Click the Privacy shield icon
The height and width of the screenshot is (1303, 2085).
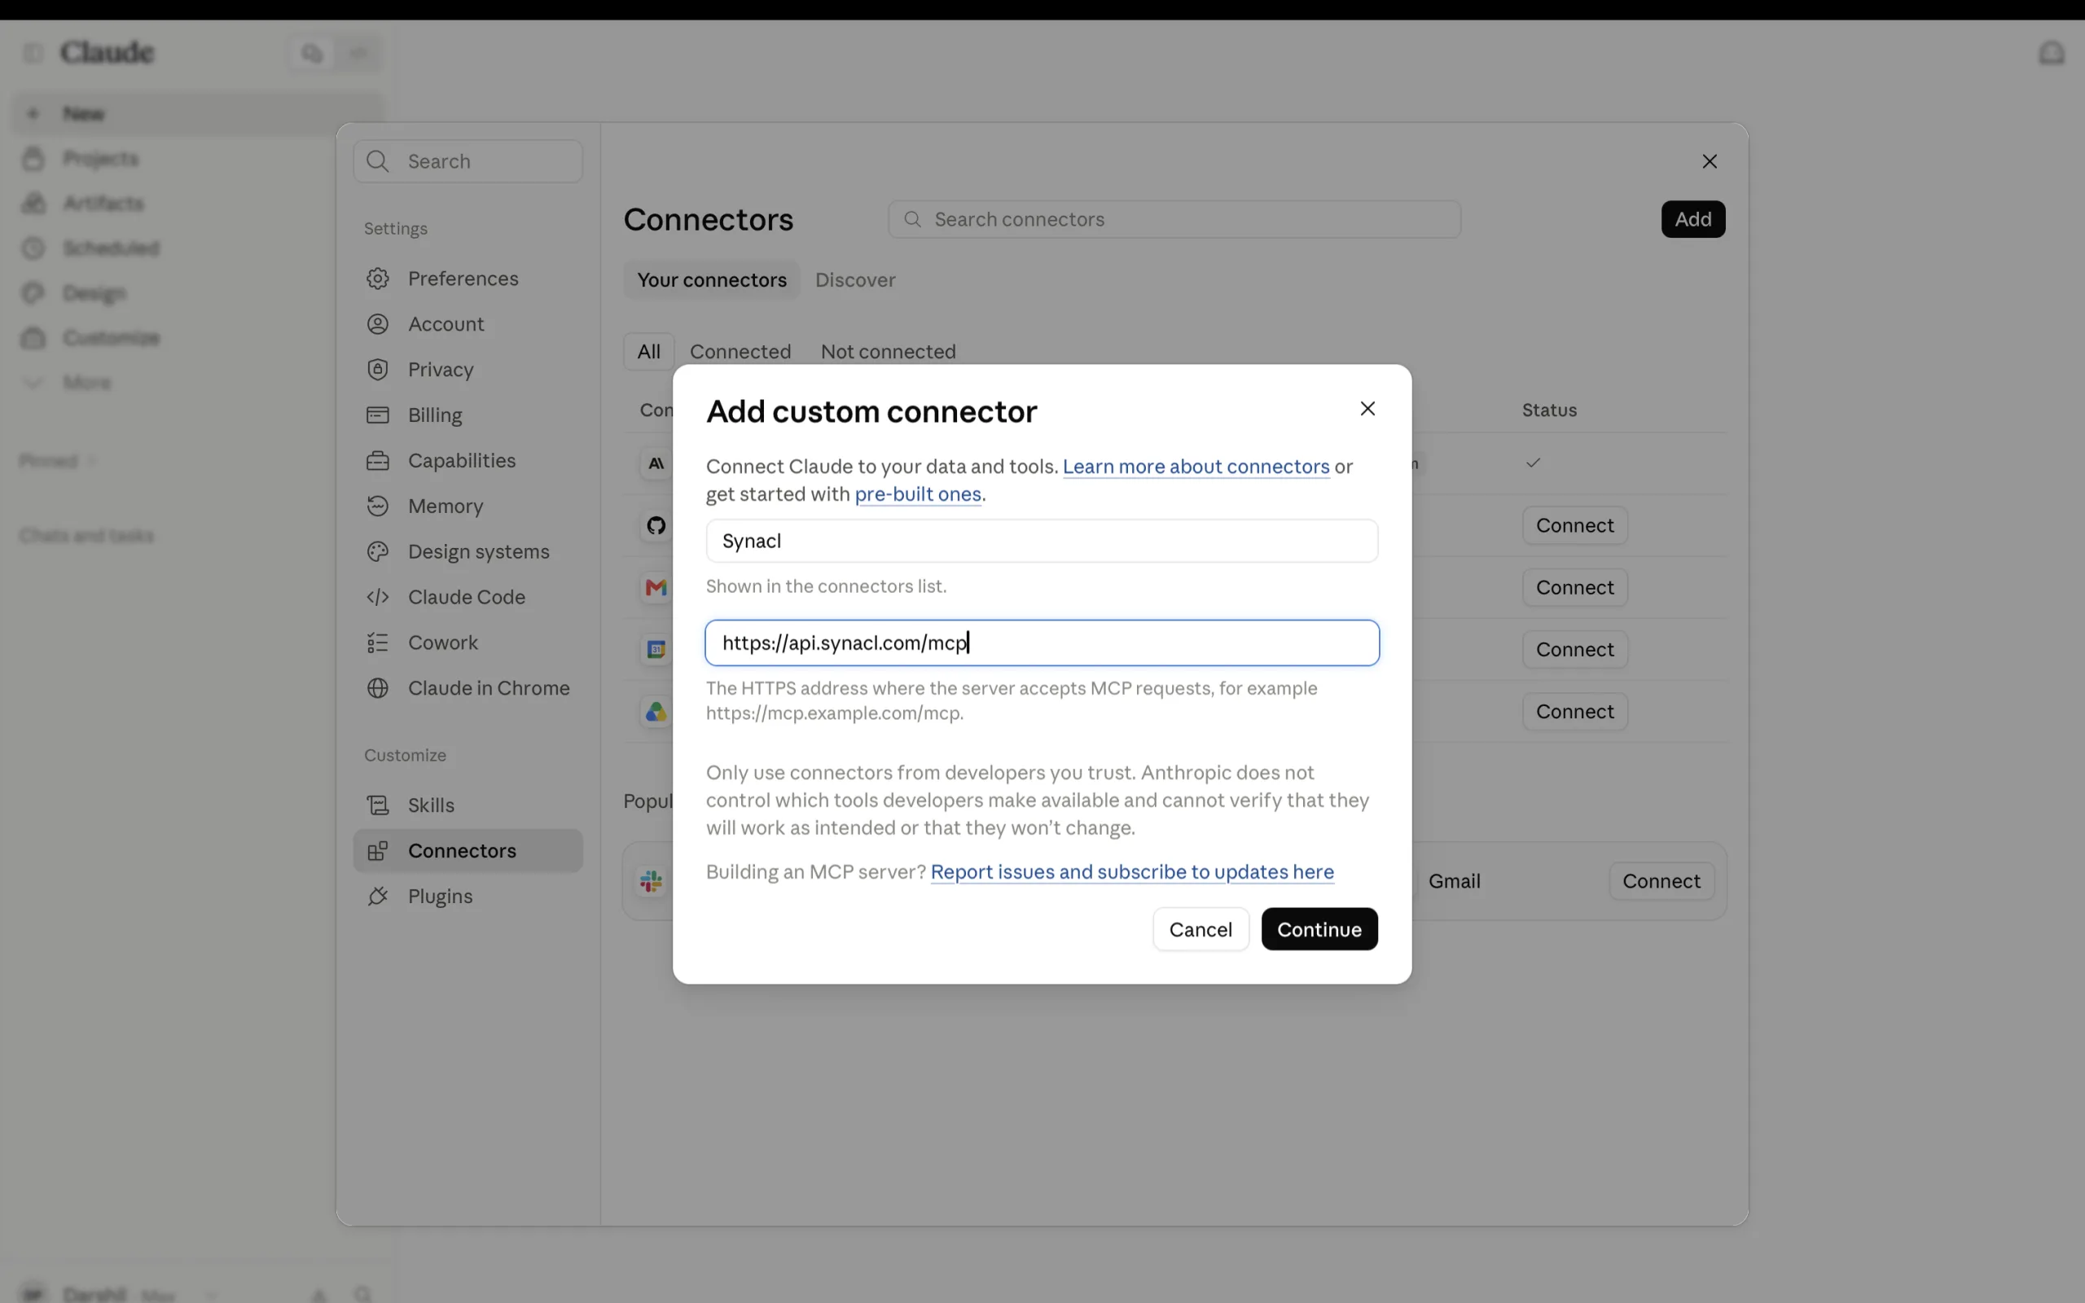click(377, 370)
